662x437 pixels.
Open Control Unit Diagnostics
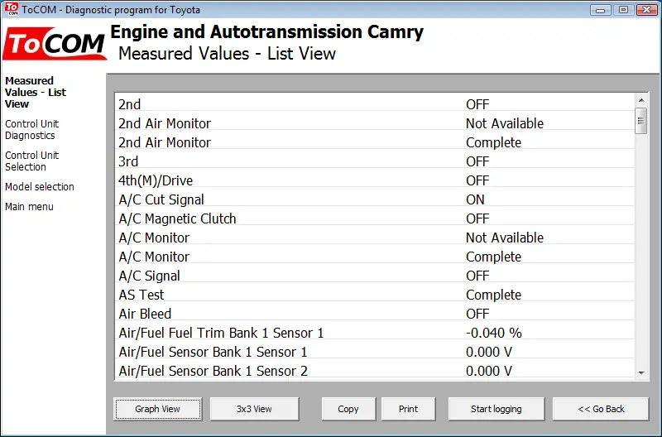[x=31, y=130]
